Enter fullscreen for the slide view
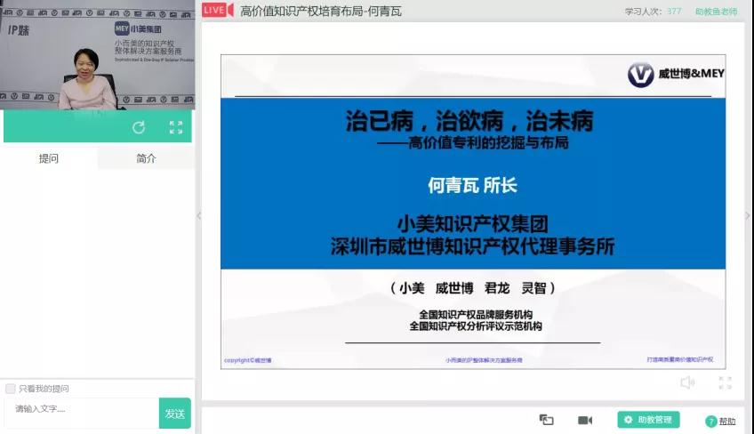 tap(726, 382)
